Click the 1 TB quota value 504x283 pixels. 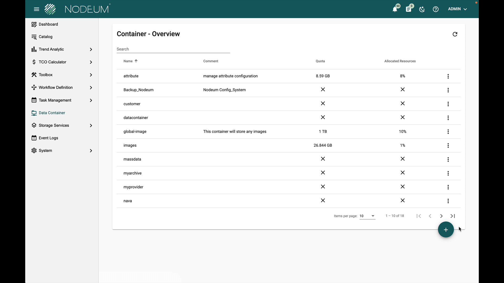(323, 132)
